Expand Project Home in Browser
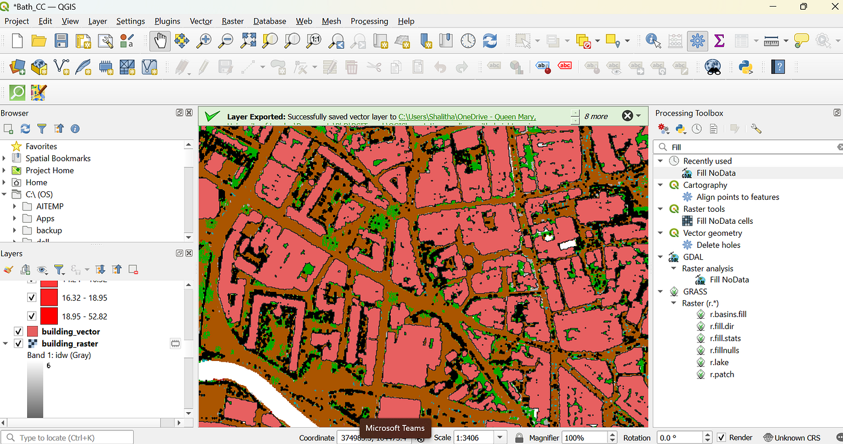This screenshot has height=444, width=843. pyautogui.click(x=4, y=170)
